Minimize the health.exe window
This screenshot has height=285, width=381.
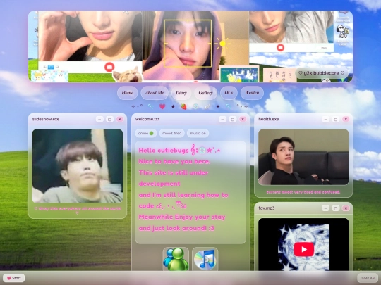(325, 119)
